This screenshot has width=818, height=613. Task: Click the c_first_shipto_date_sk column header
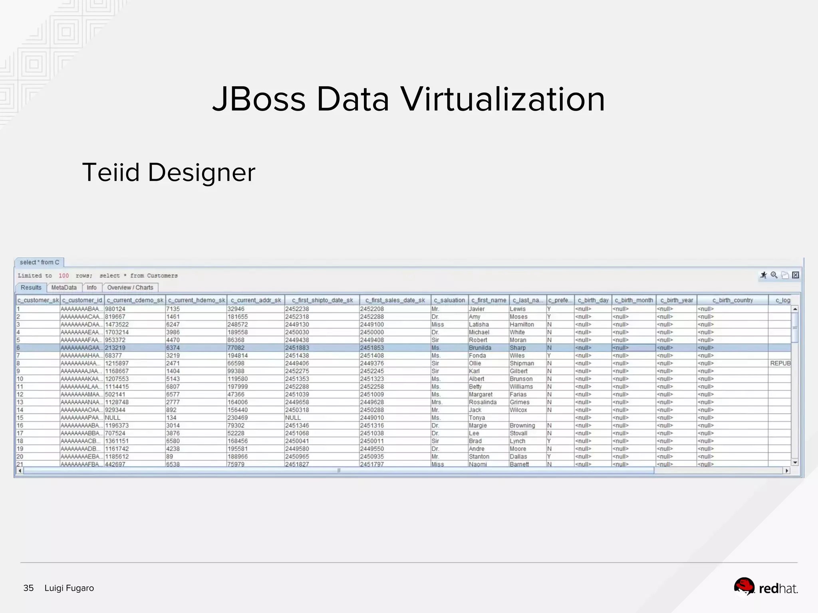click(322, 300)
